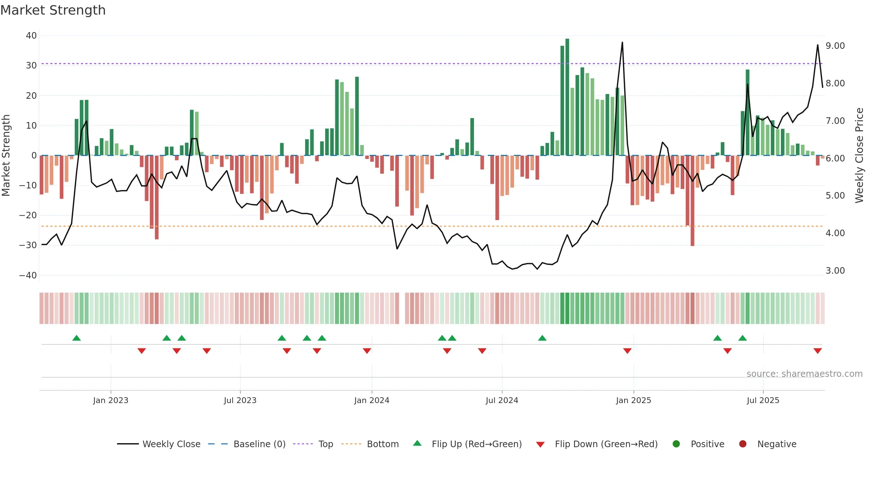Click the Weekly Close Price axis title
This screenshot has width=875, height=492.
[859, 155]
